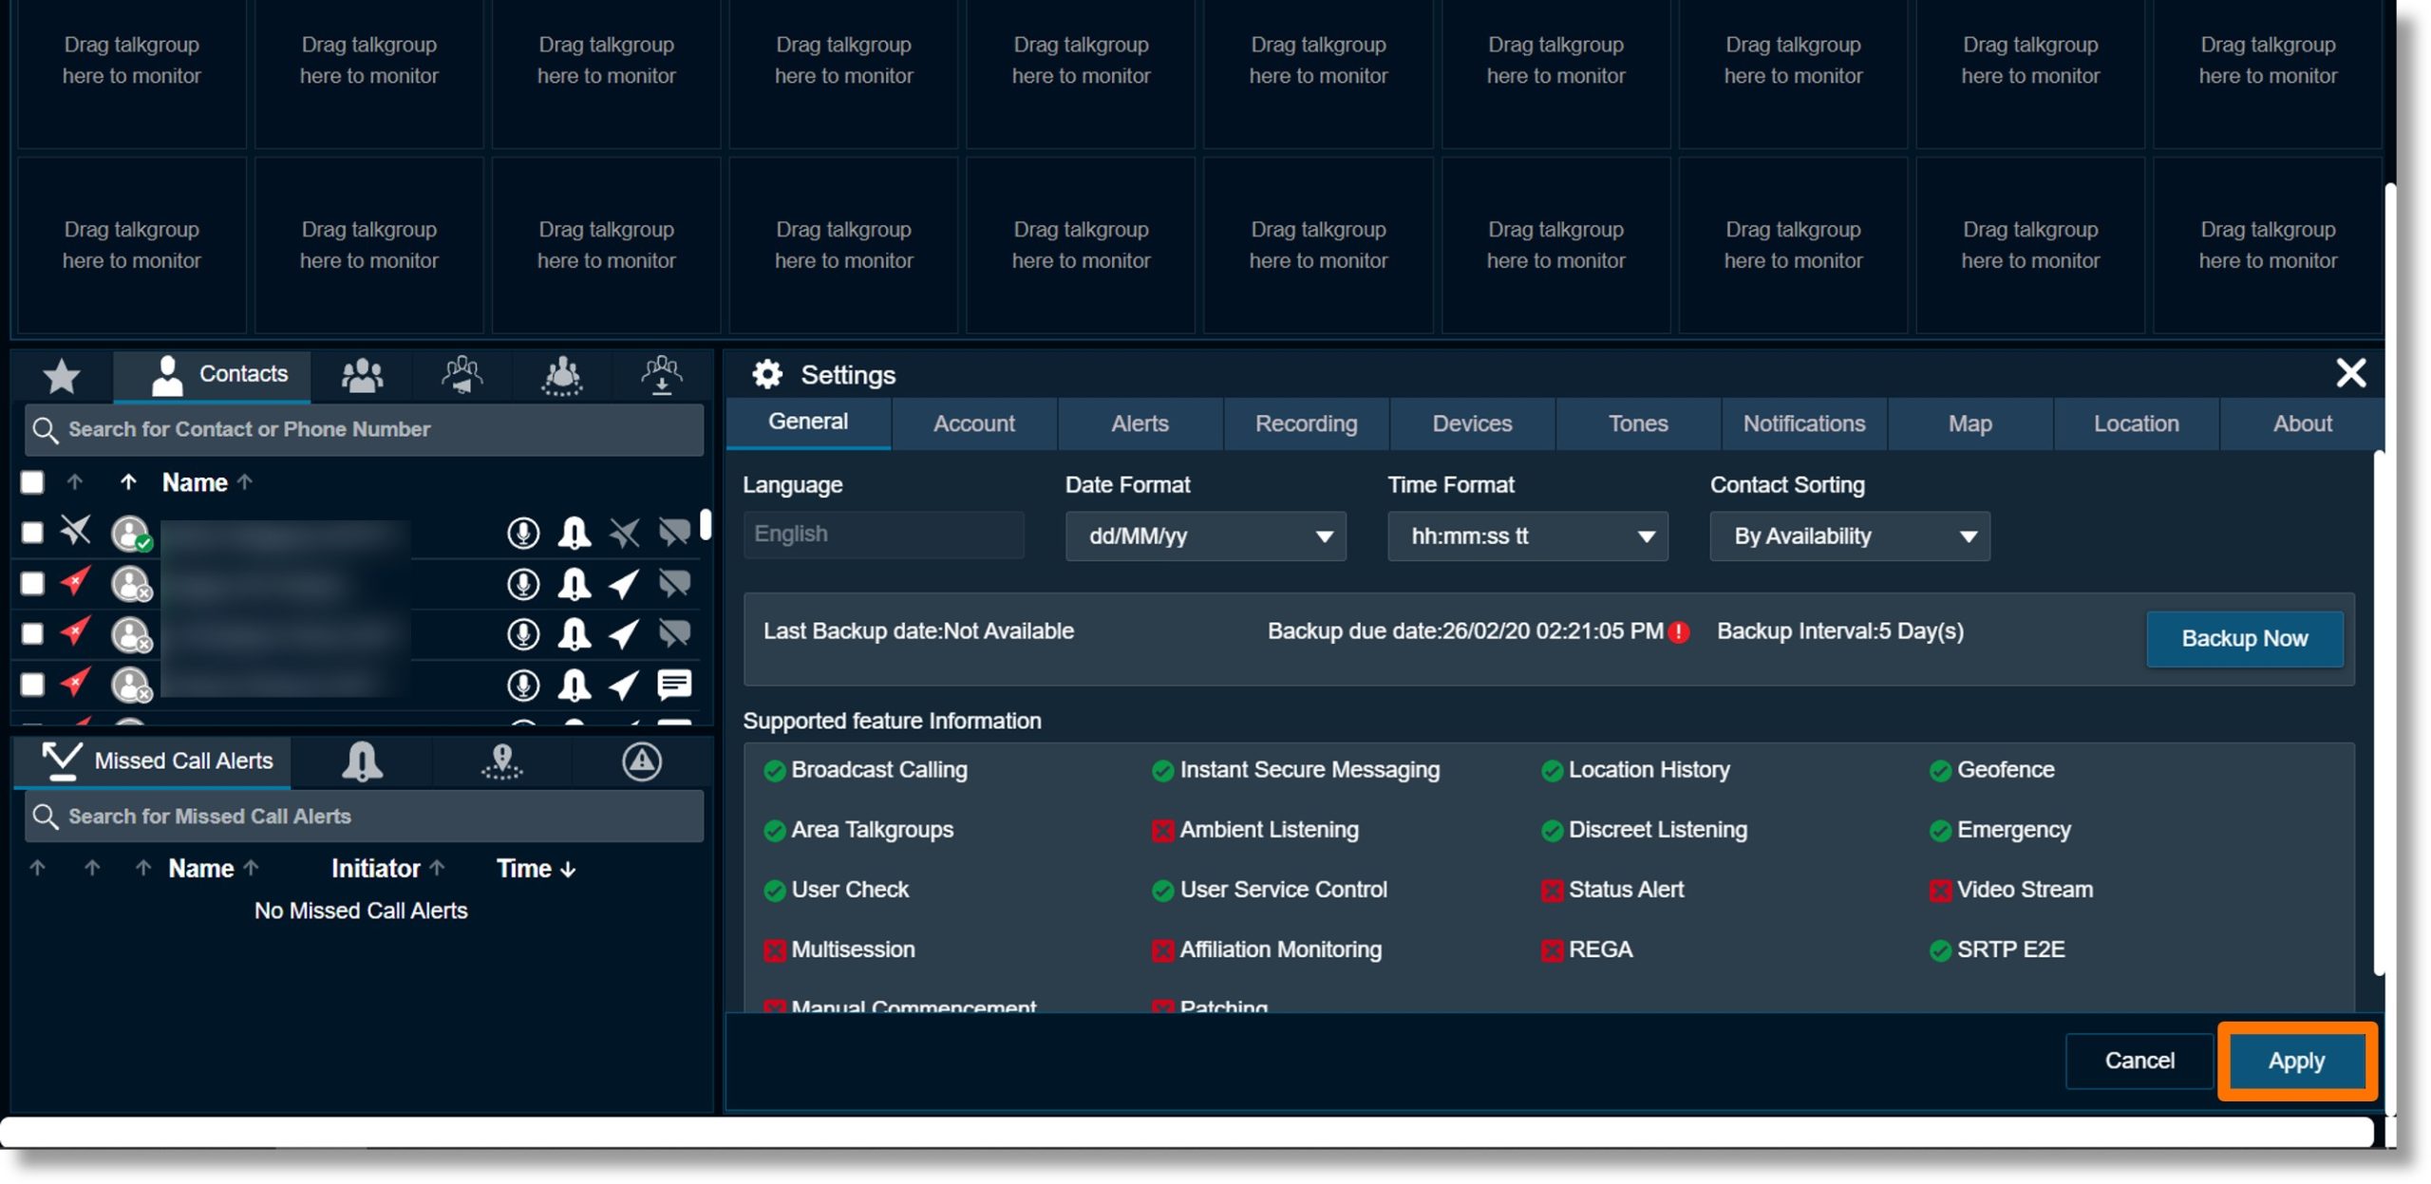The width and height of the screenshot is (2431, 1184).
Task: Click magnifier icon in missed call alerts search
Action: tap(45, 817)
